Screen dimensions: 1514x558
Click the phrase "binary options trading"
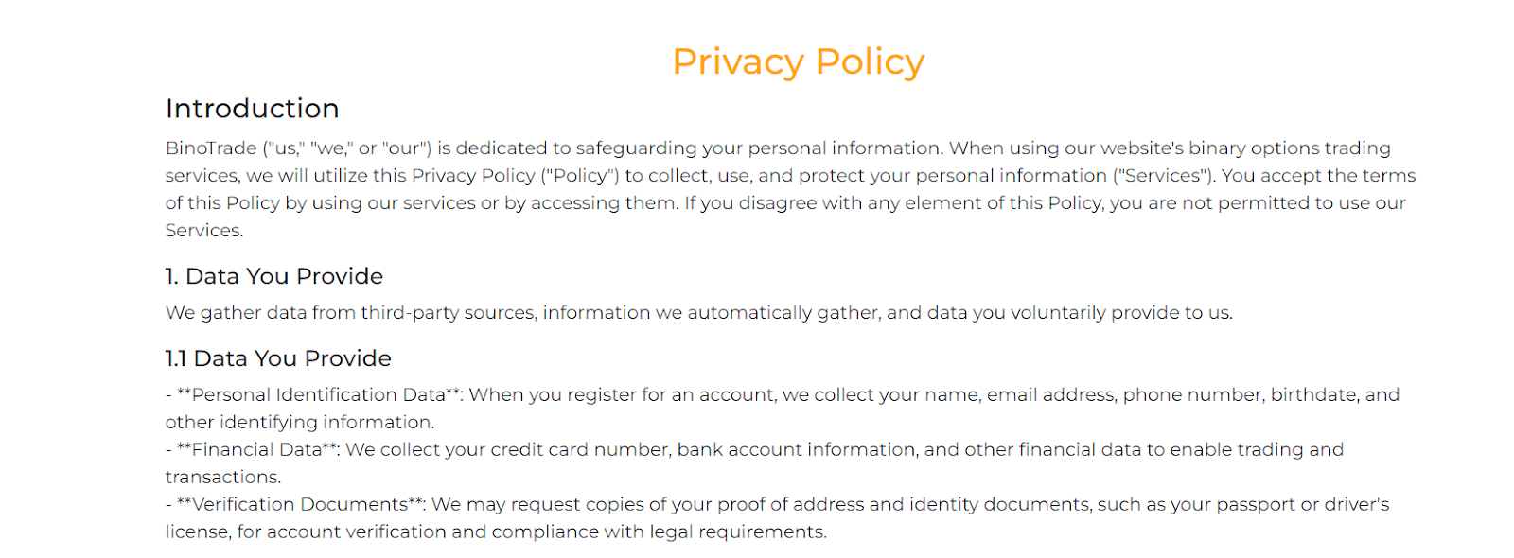[1290, 148]
